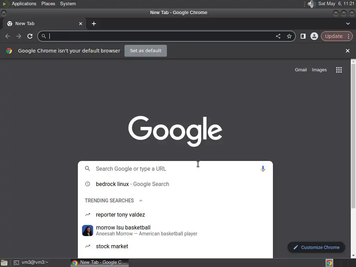Click the magnifier icon in the Google search box
The width and height of the screenshot is (356, 267).
[x=87, y=169]
